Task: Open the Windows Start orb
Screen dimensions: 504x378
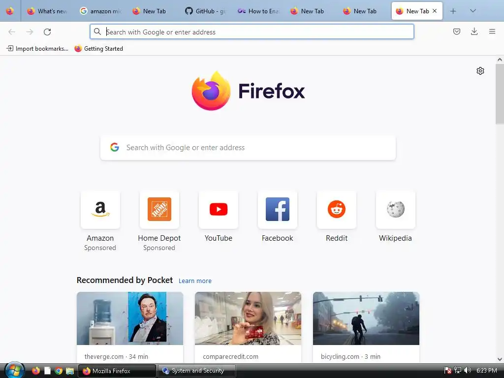Action: [14, 371]
